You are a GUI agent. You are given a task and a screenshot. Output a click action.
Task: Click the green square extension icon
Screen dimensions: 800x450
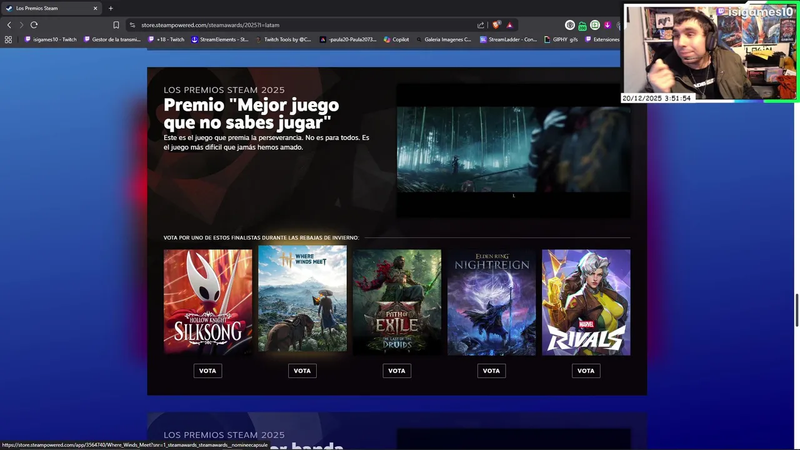coord(595,25)
